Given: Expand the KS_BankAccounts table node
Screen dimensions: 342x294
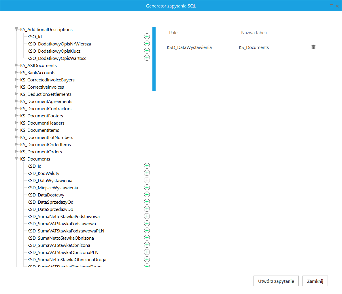Looking at the screenshot, I should (16, 72).
